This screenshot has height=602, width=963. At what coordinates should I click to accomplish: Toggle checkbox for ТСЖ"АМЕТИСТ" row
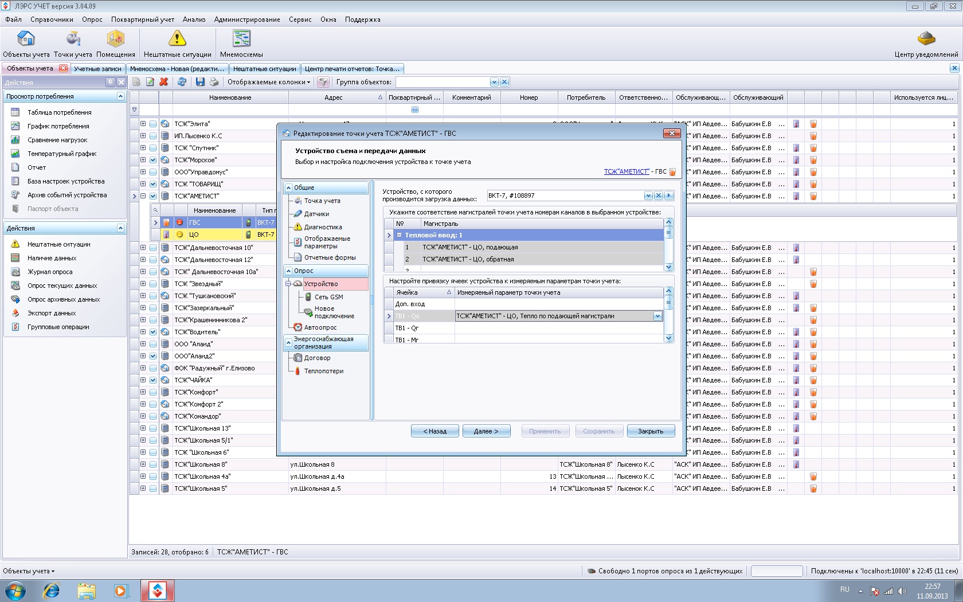(153, 196)
